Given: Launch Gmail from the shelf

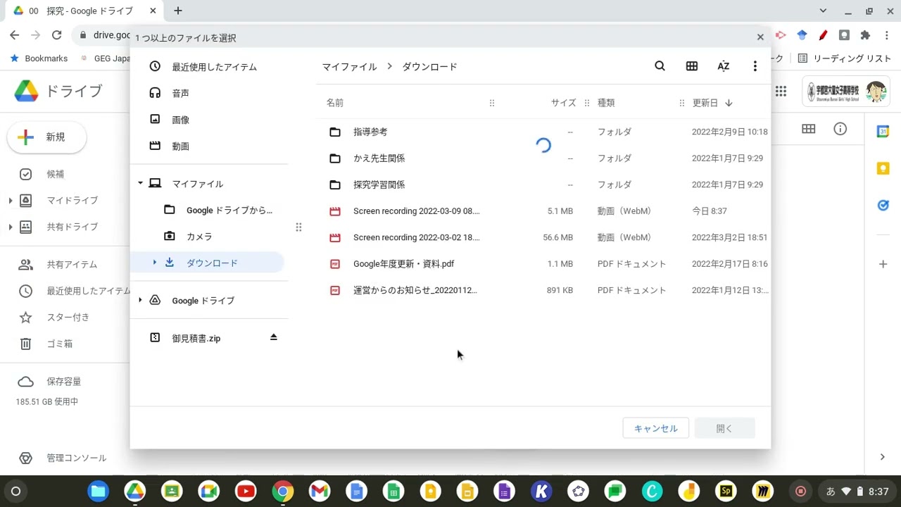Looking at the screenshot, I should pos(320,492).
